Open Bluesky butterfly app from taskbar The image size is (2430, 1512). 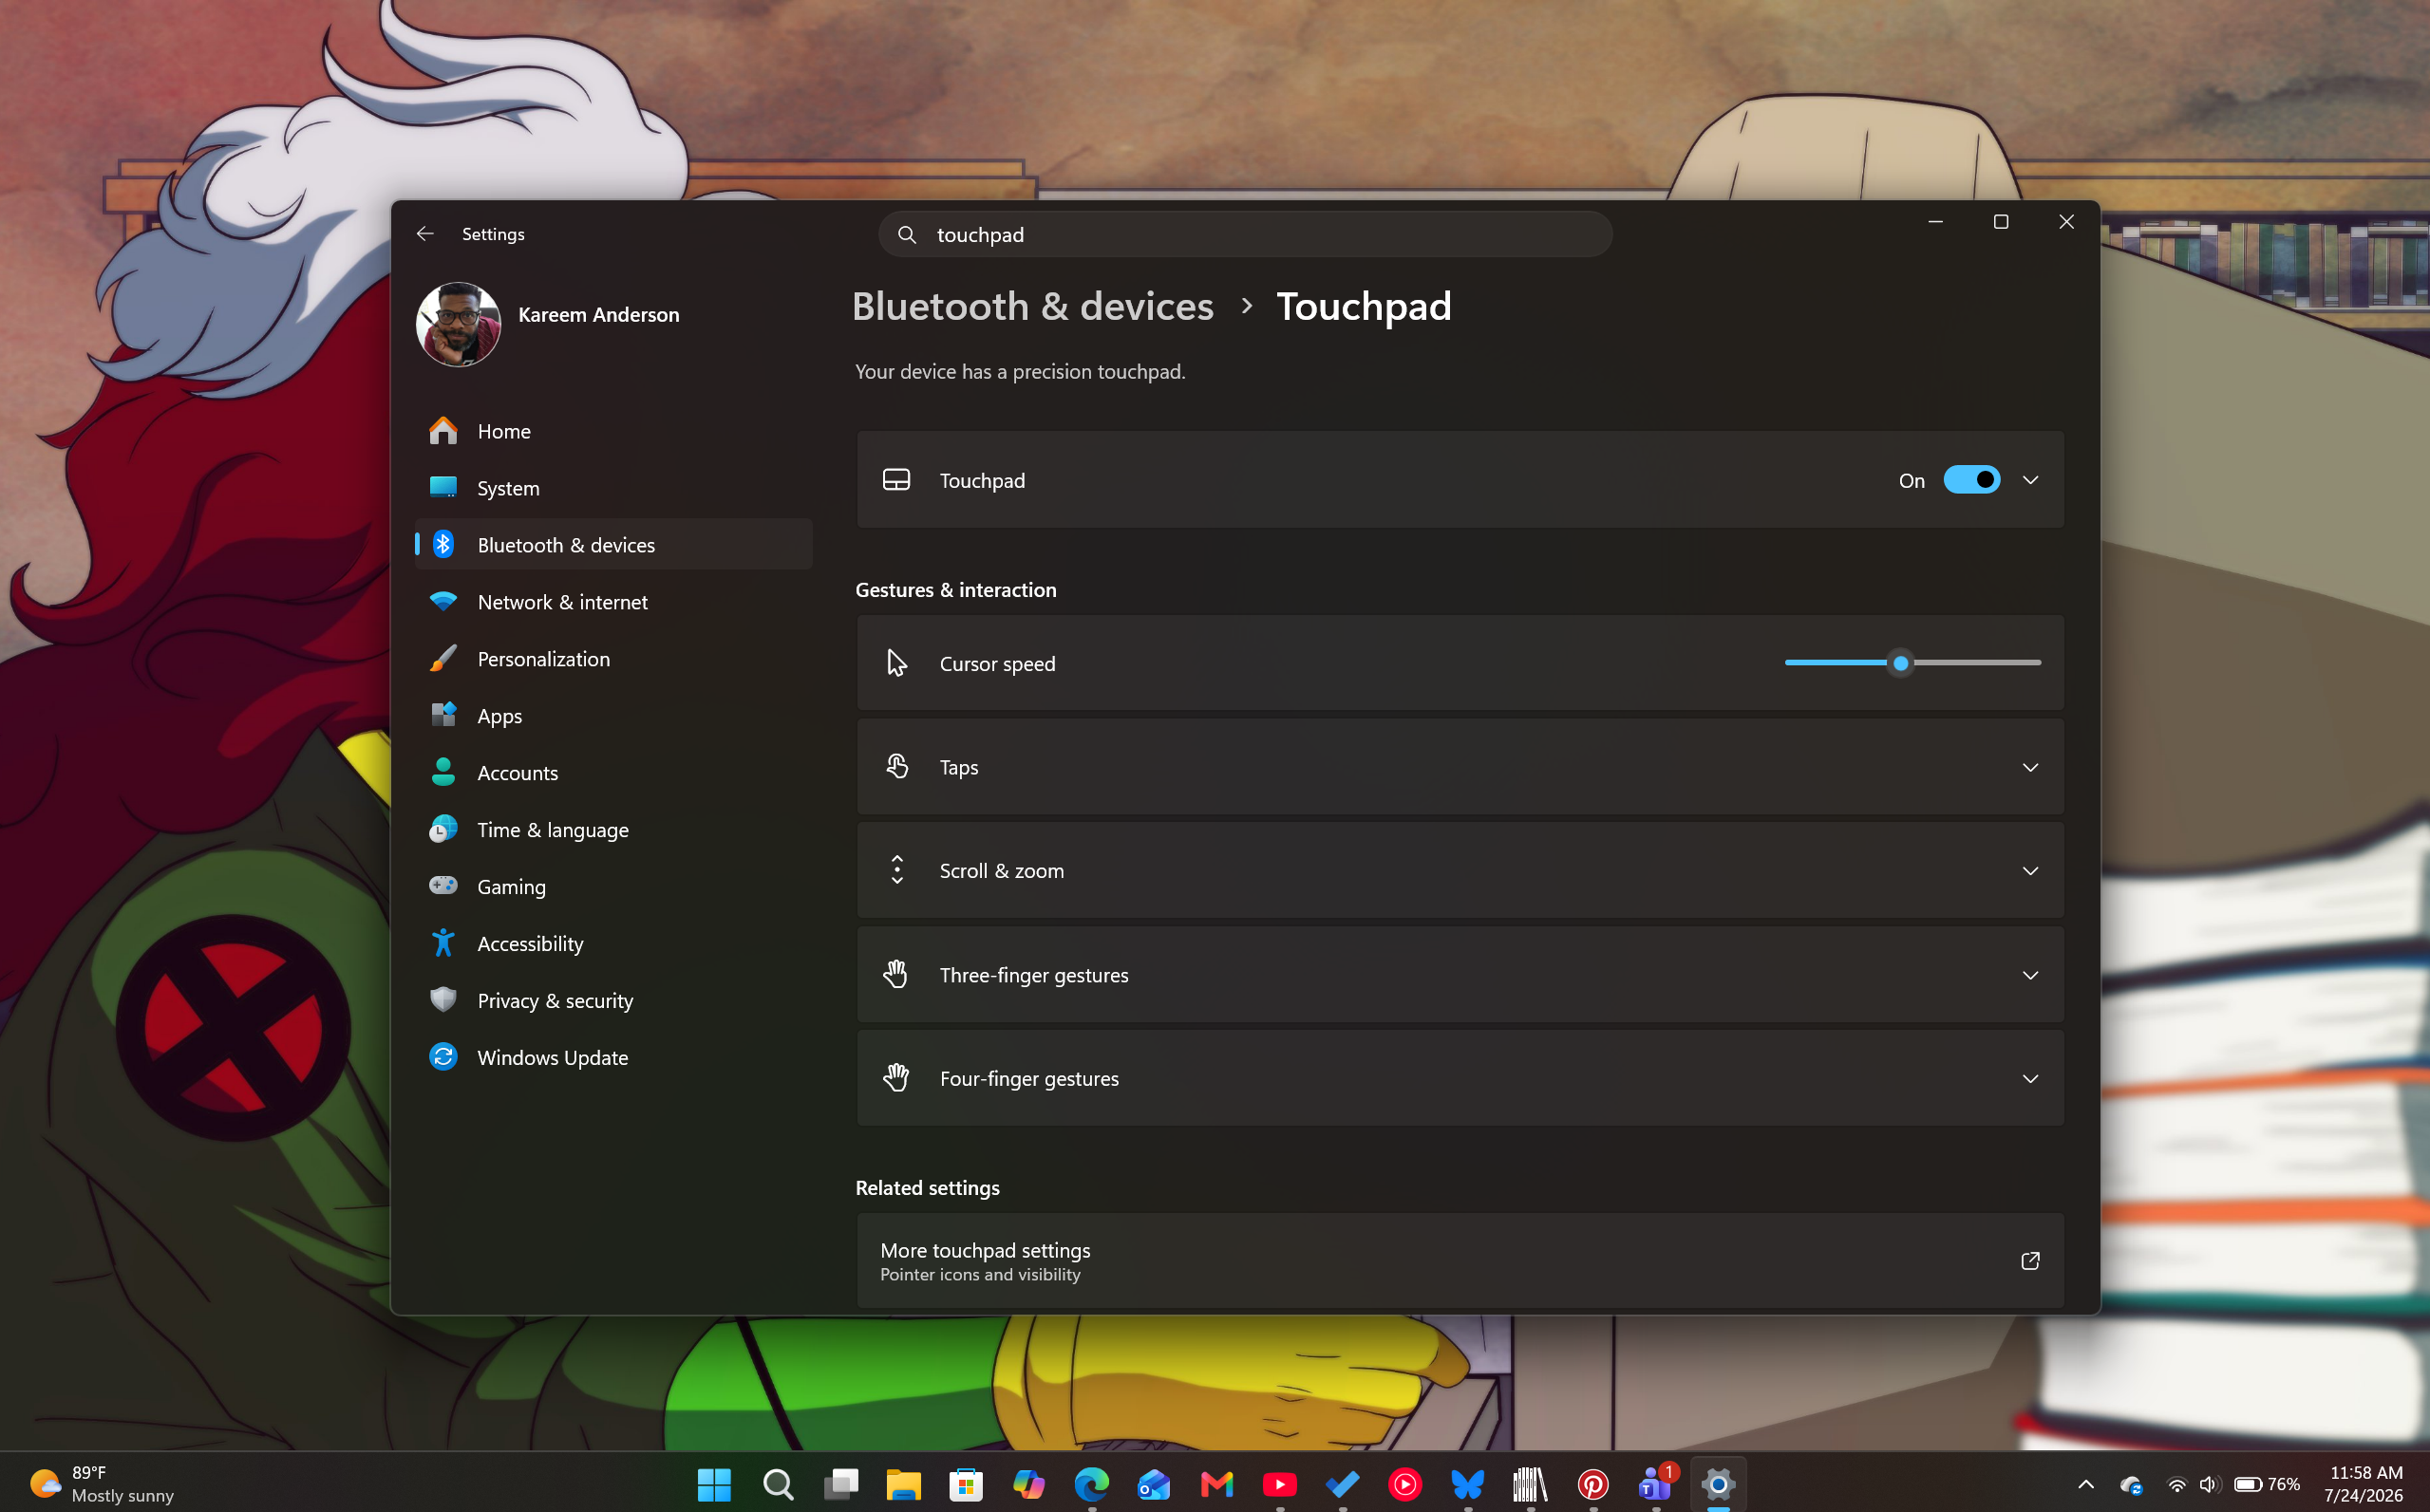click(1468, 1485)
